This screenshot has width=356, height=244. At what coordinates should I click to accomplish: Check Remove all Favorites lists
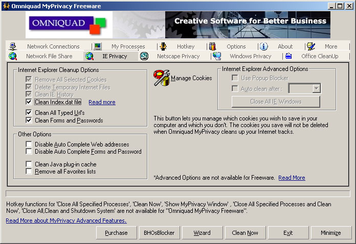click(x=29, y=172)
